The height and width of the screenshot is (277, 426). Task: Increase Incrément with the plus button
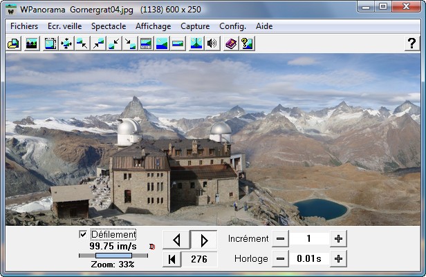(339, 239)
